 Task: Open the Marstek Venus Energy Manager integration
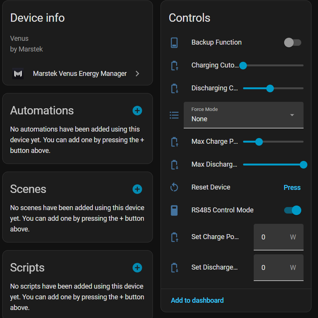(79, 74)
